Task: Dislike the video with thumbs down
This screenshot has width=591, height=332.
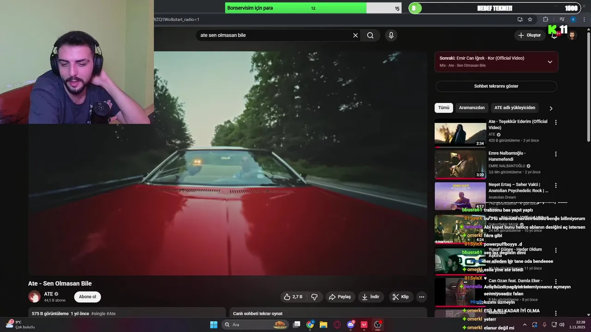Action: (x=314, y=297)
